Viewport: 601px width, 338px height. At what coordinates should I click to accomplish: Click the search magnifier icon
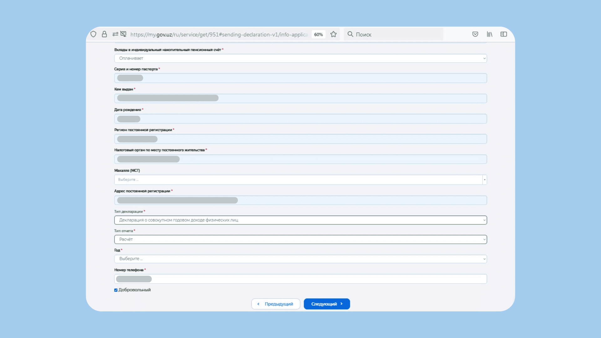click(350, 34)
